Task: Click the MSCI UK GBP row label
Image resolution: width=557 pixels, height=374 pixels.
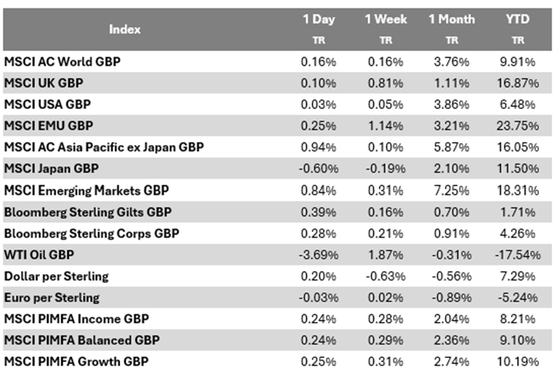Action: pos(44,83)
